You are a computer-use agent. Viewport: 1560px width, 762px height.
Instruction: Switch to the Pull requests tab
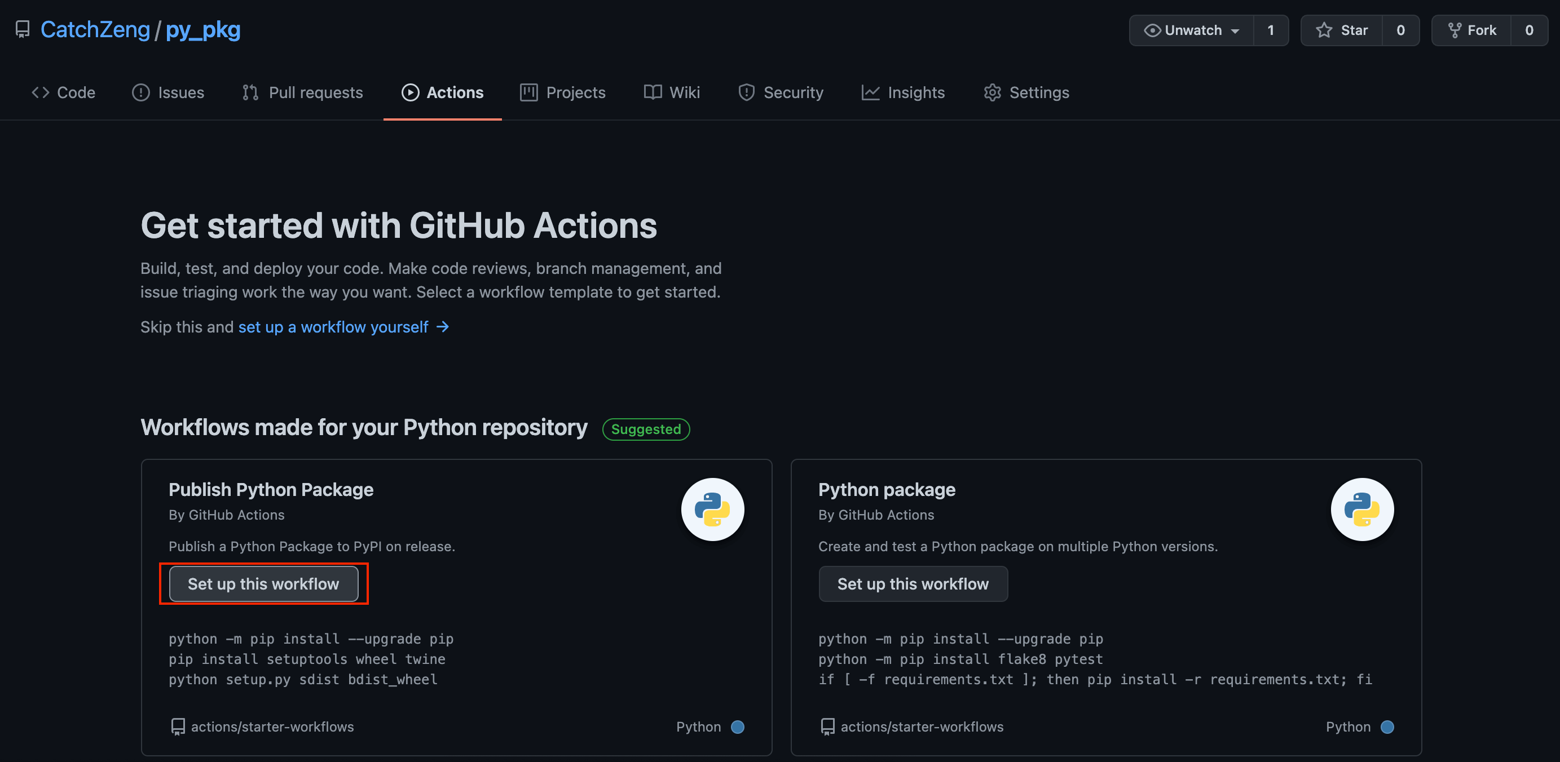pyautogui.click(x=303, y=92)
